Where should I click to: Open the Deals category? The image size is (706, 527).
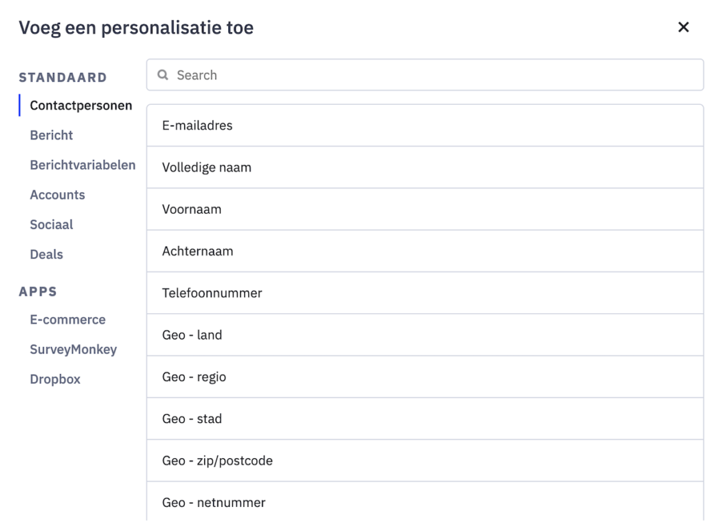(46, 254)
